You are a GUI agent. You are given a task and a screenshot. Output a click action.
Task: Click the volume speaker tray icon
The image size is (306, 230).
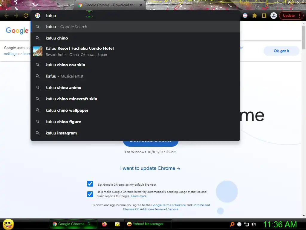click(253, 224)
